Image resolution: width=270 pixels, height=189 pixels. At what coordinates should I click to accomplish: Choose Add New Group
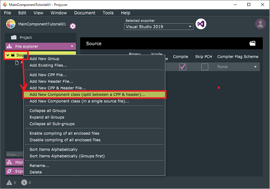(94, 59)
